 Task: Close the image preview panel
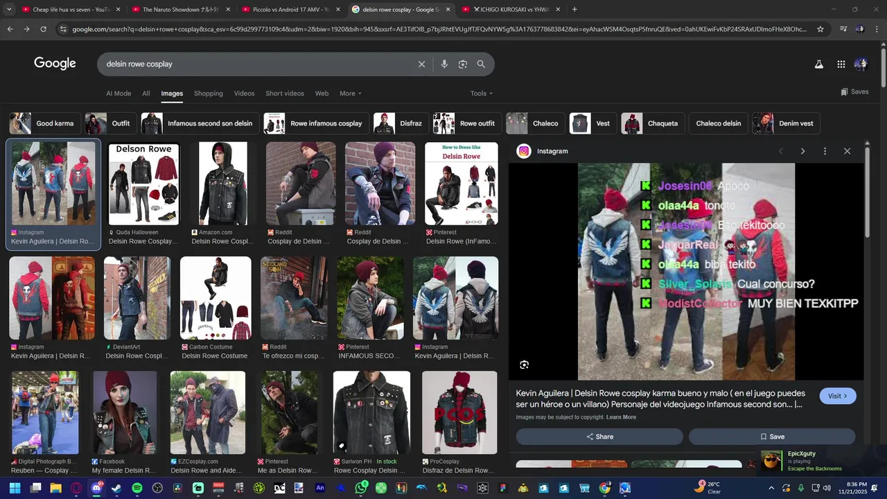pyautogui.click(x=847, y=151)
